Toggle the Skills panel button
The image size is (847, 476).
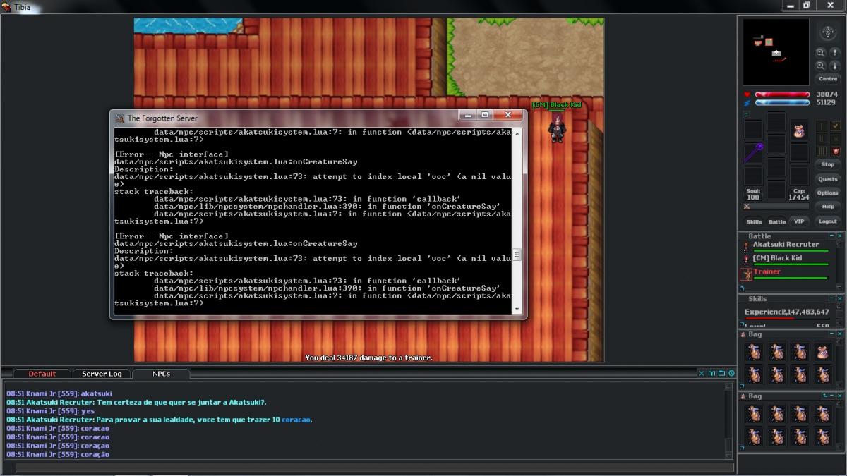(x=754, y=221)
